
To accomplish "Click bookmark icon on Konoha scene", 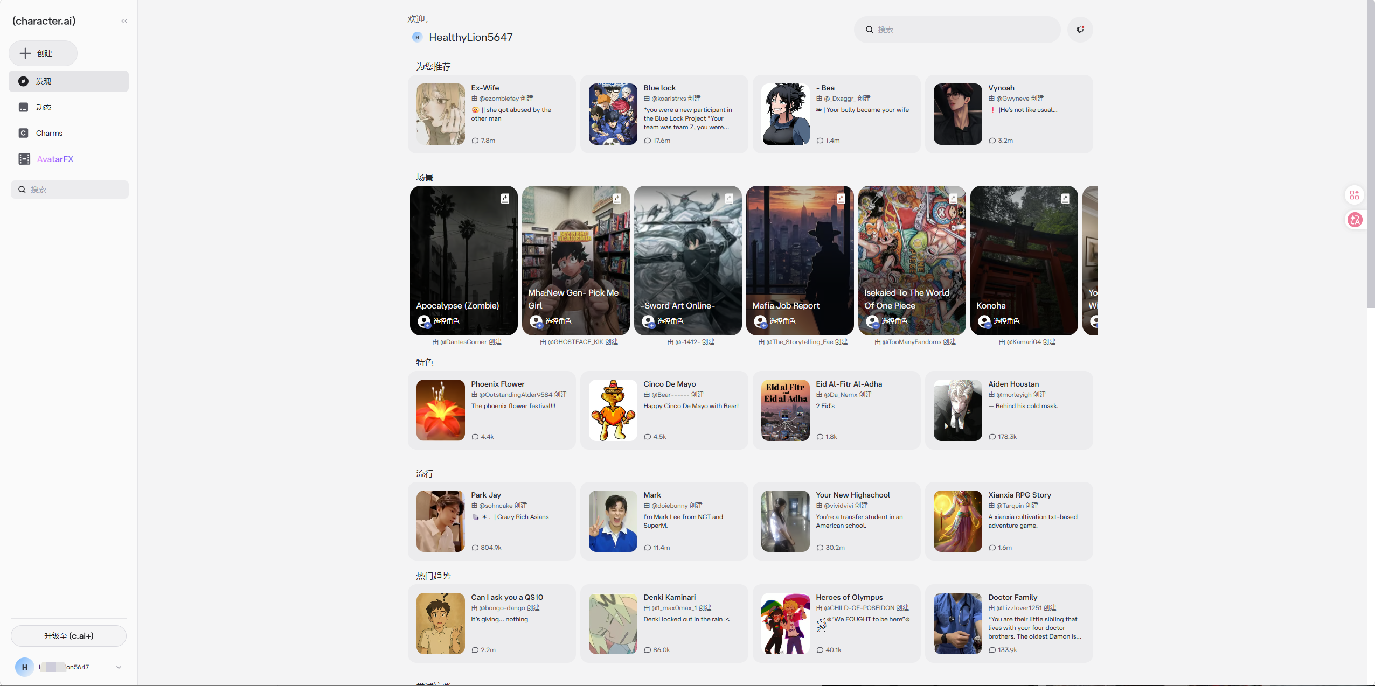I will coord(1065,199).
